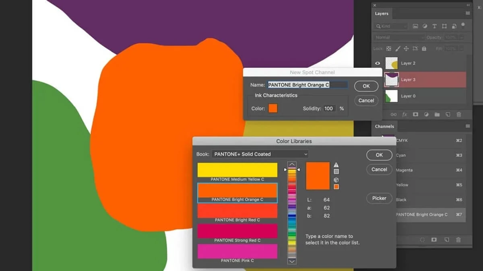Select PANTONE Pink C swatch
Image resolution: width=483 pixels, height=271 pixels.
click(237, 251)
